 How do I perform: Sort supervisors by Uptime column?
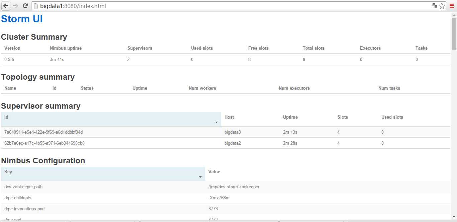tap(290, 117)
